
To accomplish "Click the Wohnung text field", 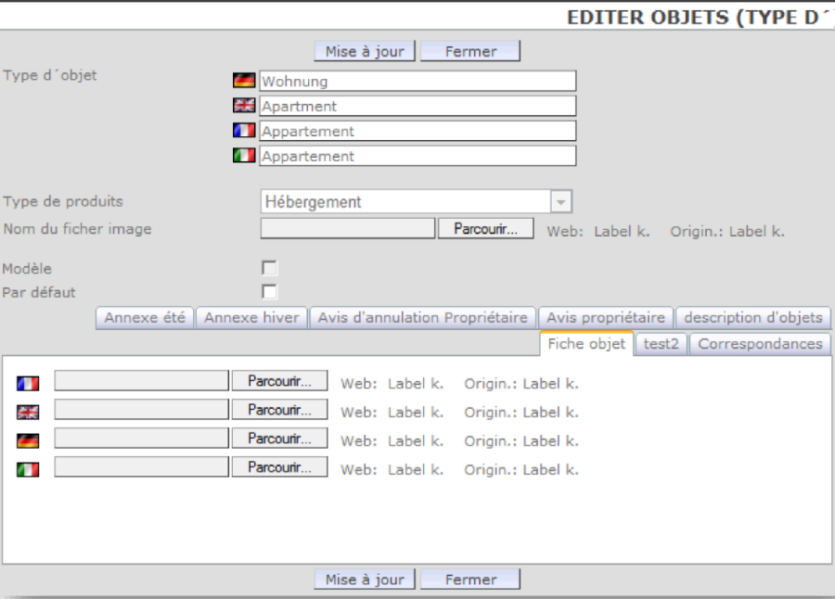I will (417, 82).
